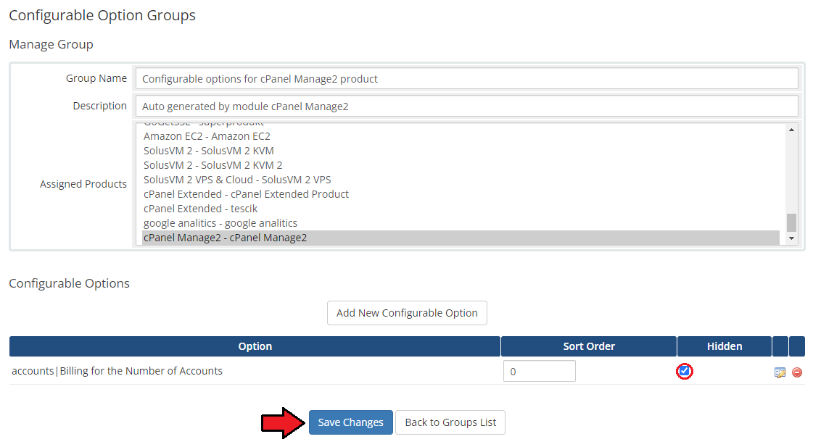Click the Assigned Products label
The width and height of the screenshot is (813, 447).
[x=83, y=184]
